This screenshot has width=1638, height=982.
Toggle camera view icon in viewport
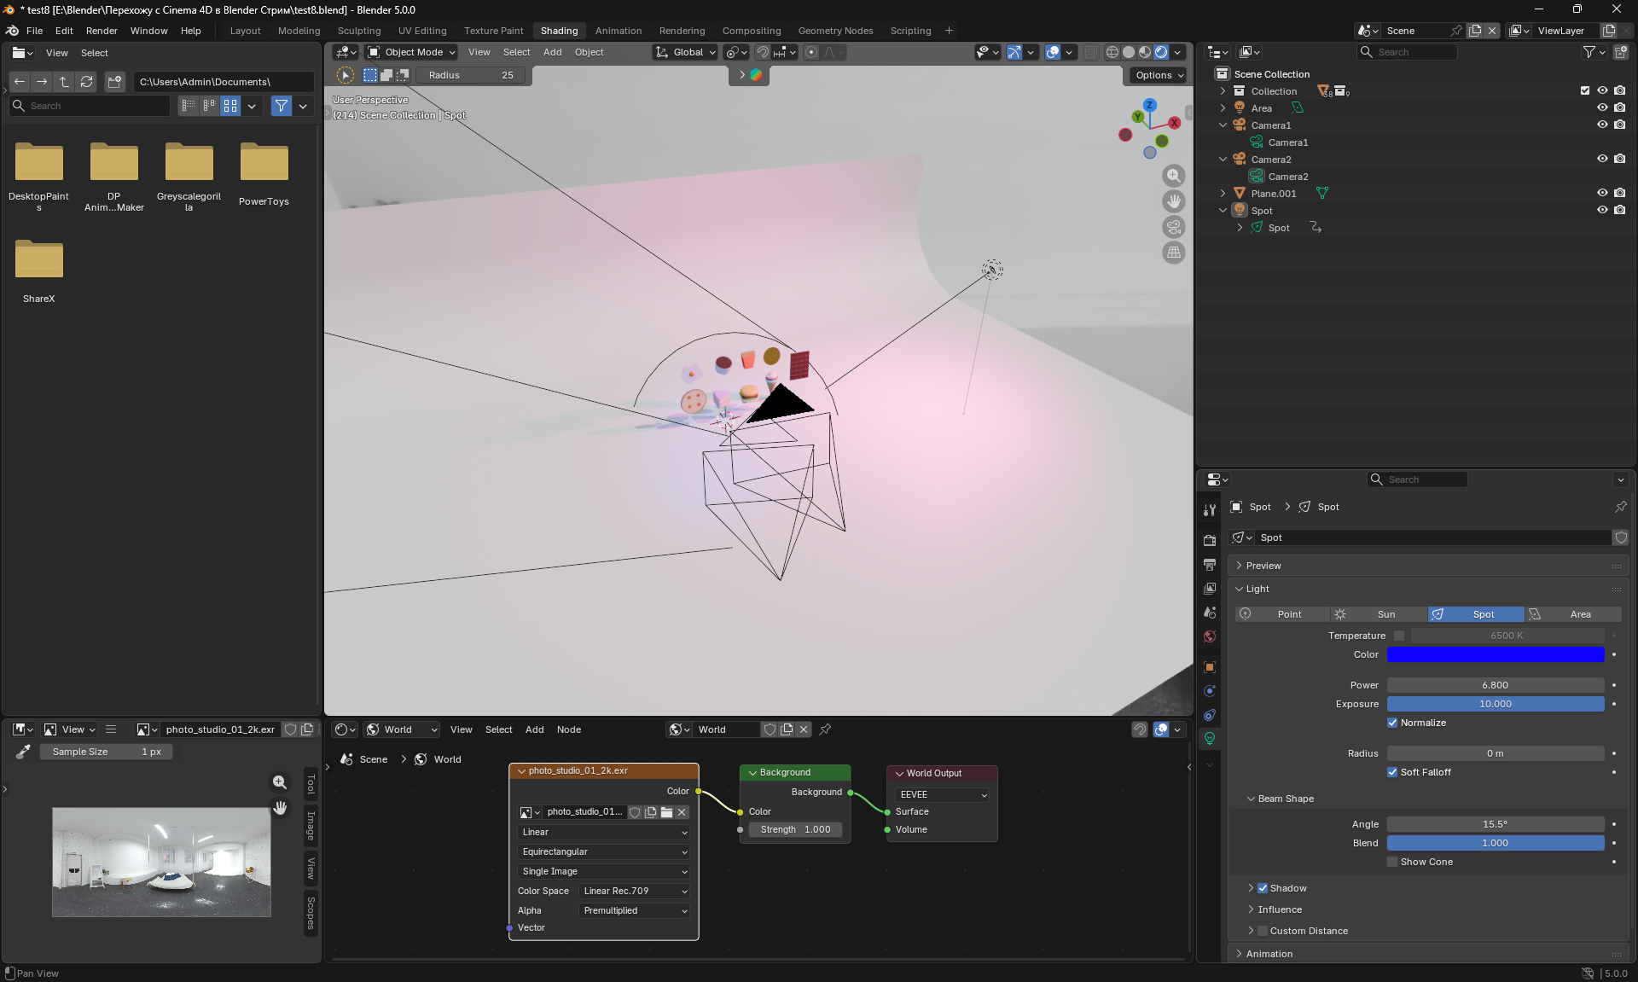1174,227
